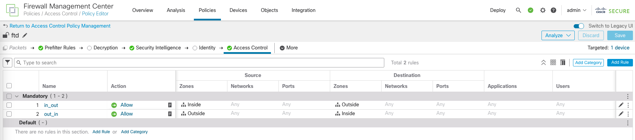The image size is (635, 140).
Task: Check the checkbox for rule in_out
Action: pos(9,105)
